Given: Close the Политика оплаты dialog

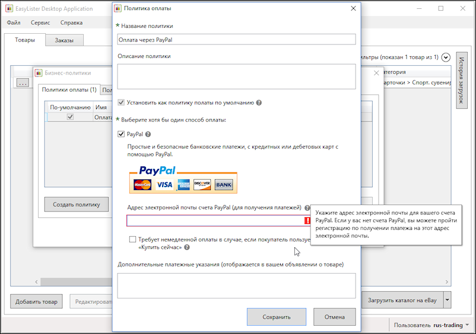Looking at the screenshot, I should point(353,8).
